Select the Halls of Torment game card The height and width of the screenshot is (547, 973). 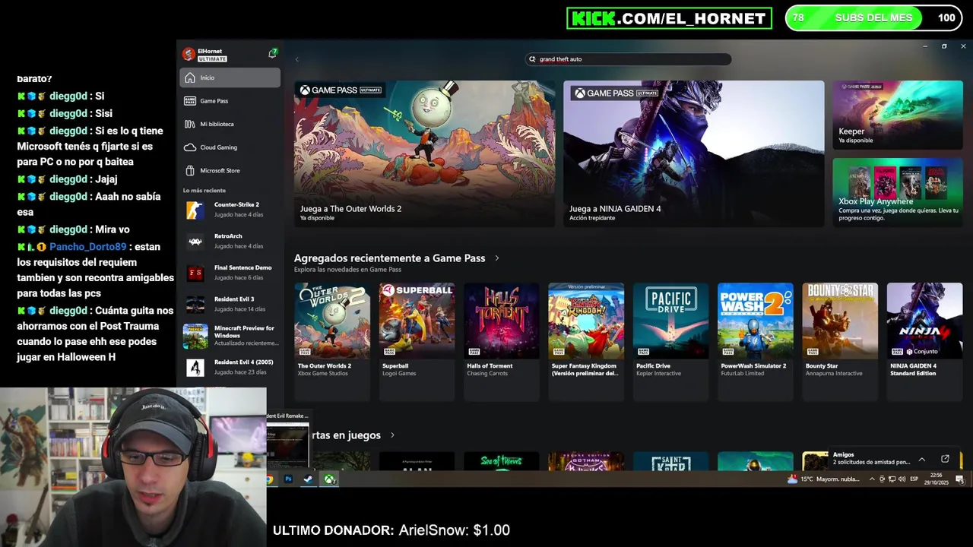click(x=502, y=341)
